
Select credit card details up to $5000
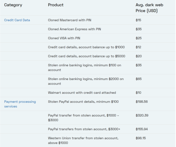pos(87,56)
